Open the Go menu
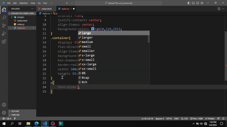The height and width of the screenshot is (127, 227). (x=39, y=3)
